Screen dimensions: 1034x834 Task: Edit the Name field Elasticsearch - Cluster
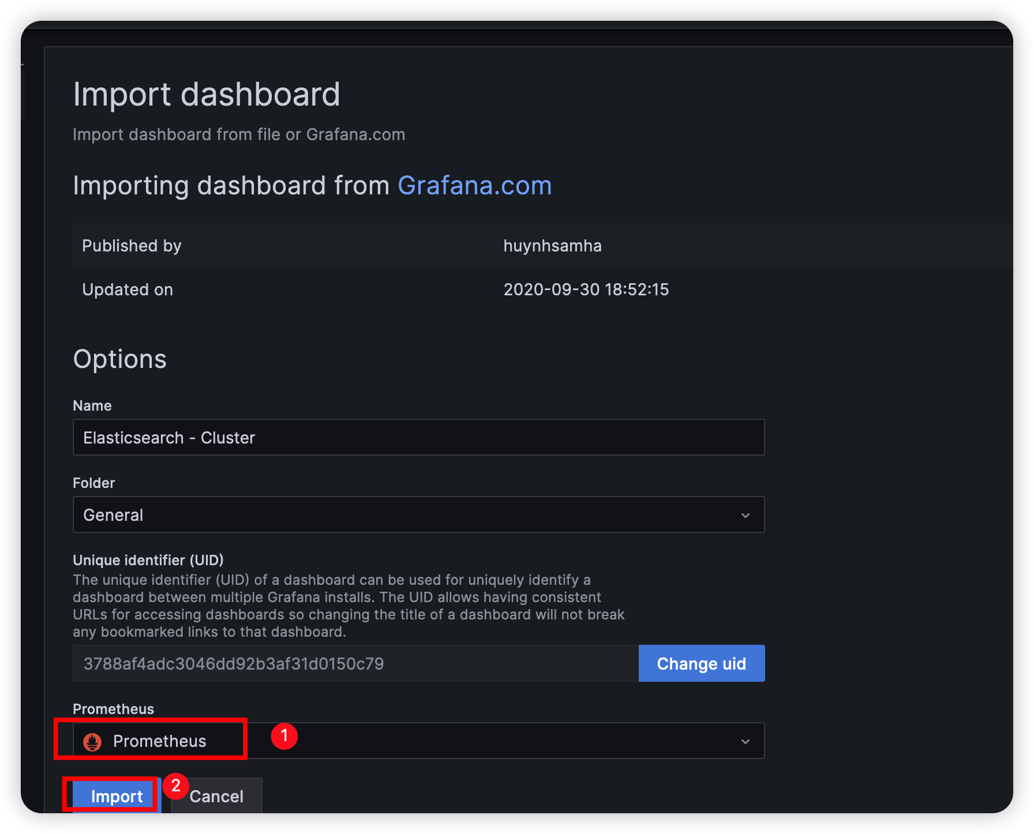[x=419, y=437]
